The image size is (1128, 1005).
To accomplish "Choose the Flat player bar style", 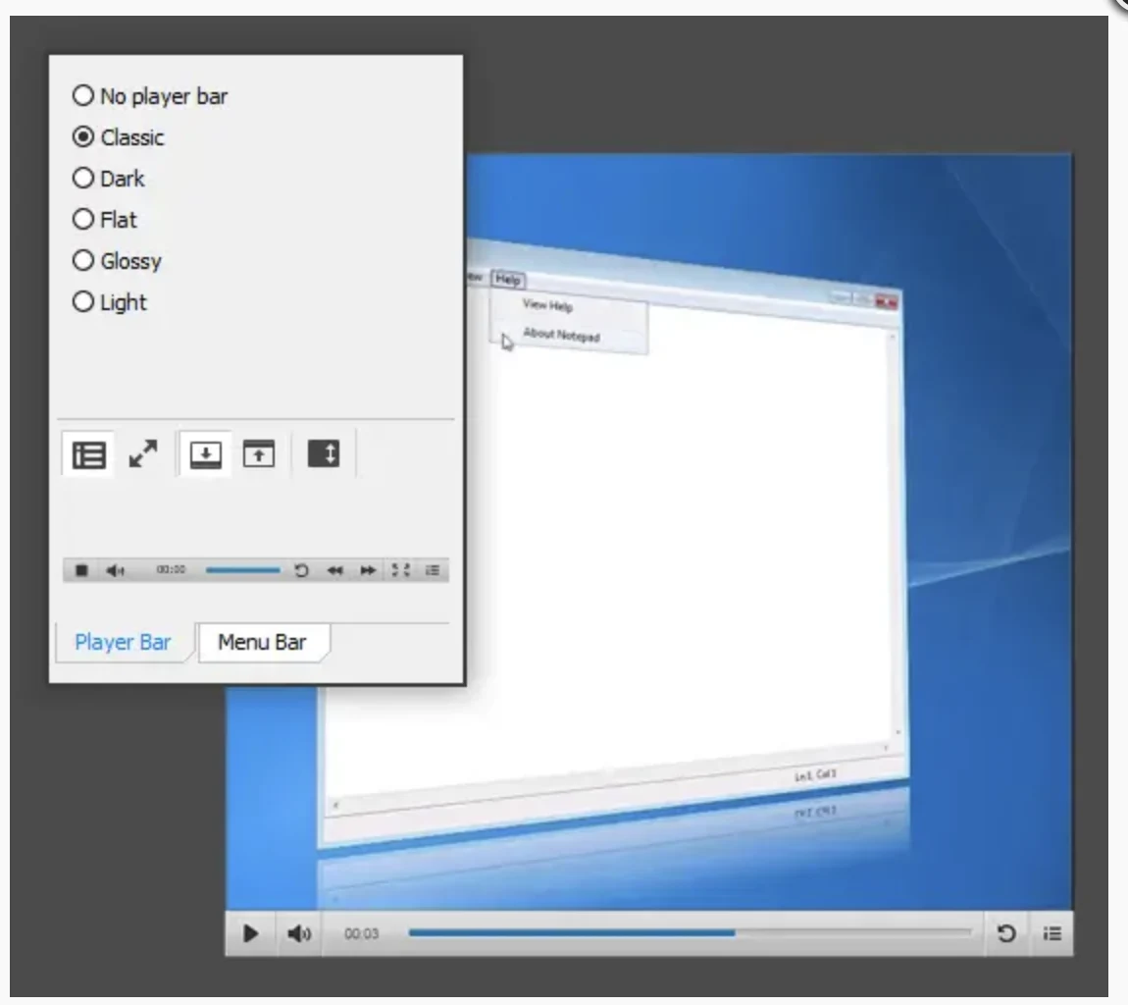I will pyautogui.click(x=104, y=219).
